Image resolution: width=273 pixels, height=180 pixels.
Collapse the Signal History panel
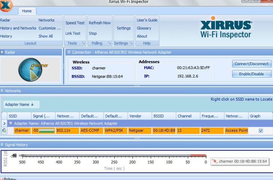pos(2,144)
